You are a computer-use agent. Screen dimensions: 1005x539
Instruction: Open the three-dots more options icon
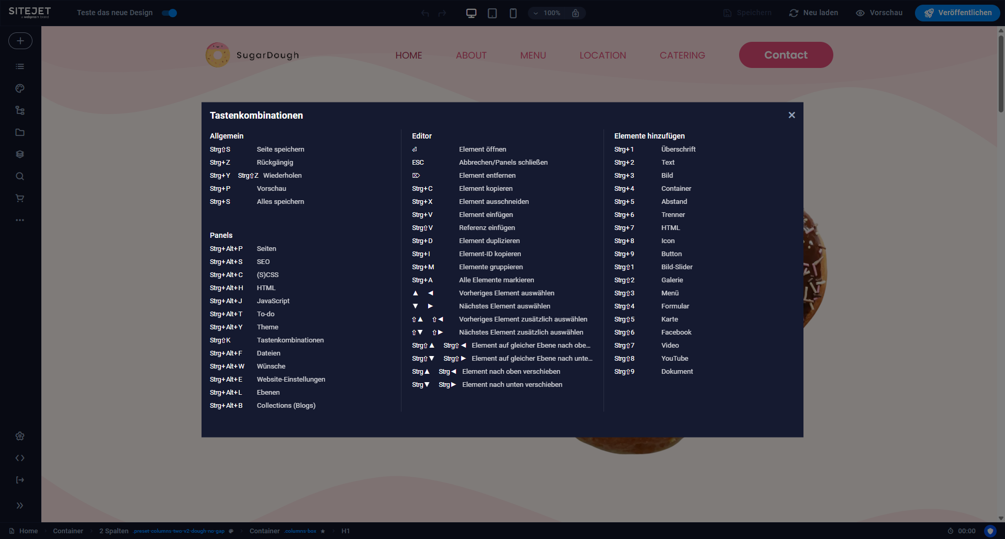pos(20,220)
